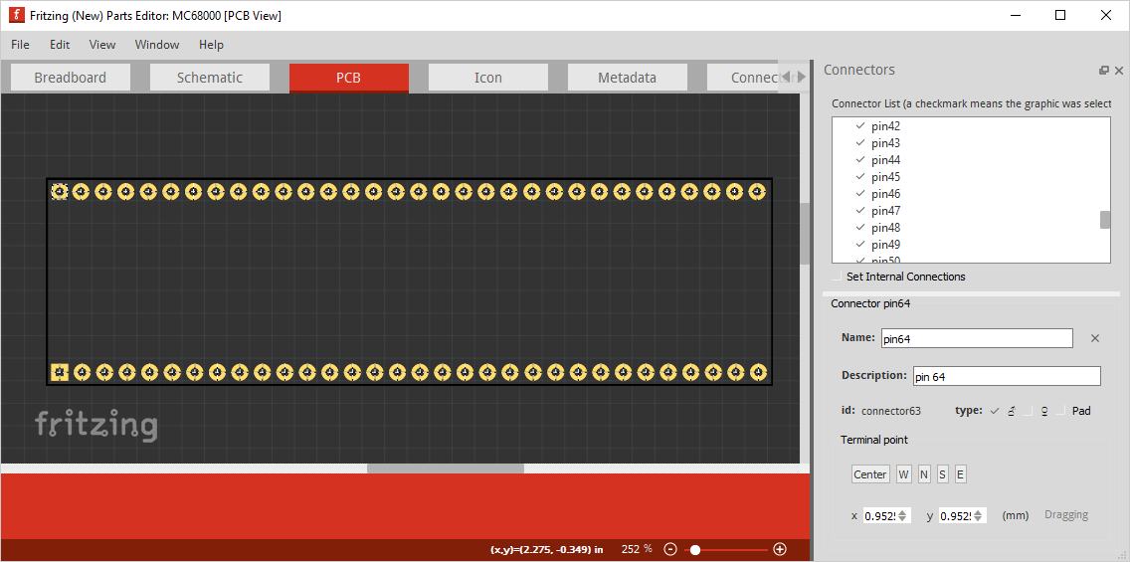Select the square pin 1 pad bottom-left
Viewport: 1130px width, 562px height.
tap(59, 372)
